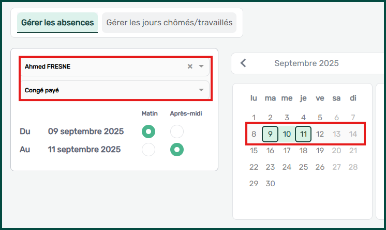Screen dimensions: 386x230
Task: Select Après-midi for the start date
Action: tap(177, 132)
